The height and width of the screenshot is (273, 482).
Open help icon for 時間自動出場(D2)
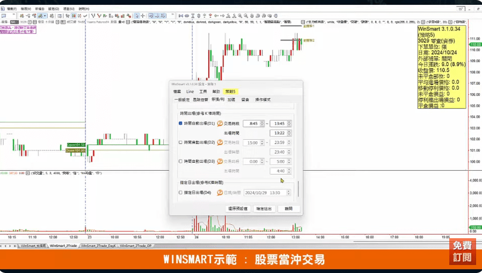[x=220, y=142]
